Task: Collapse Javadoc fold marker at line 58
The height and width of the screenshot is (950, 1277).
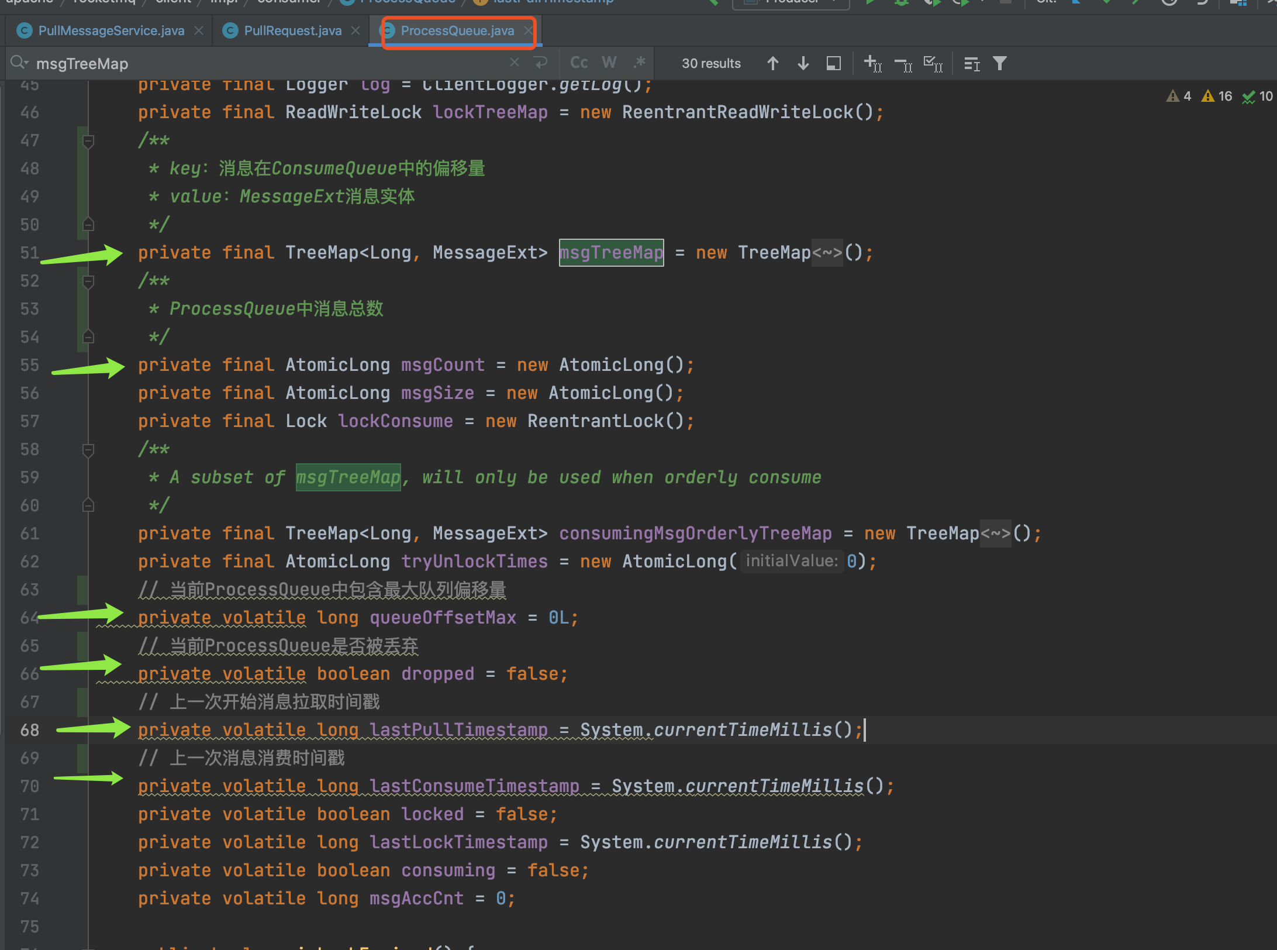Action: point(88,450)
